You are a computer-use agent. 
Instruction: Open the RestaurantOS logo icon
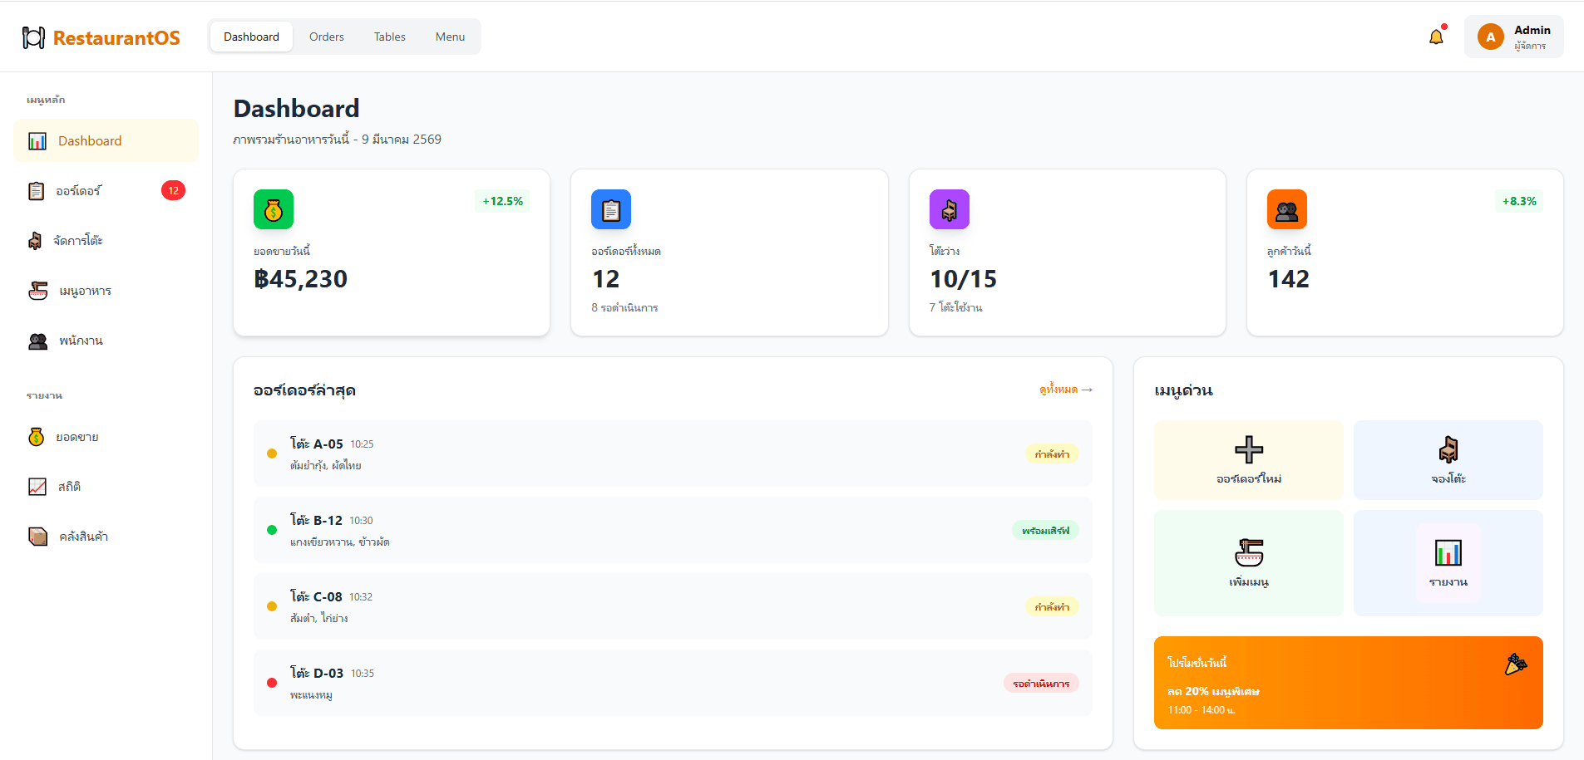tap(33, 36)
